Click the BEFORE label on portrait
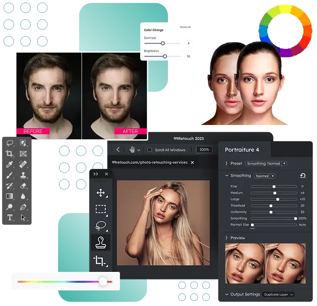Image resolution: width=317 pixels, height=306 pixels. [x=33, y=131]
